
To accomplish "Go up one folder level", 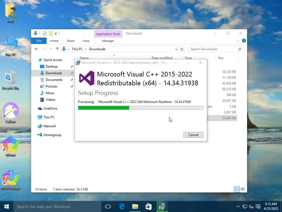I will (x=57, y=49).
